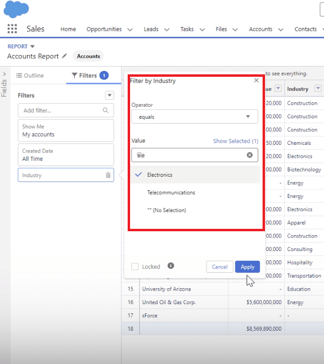Click the search icon in Add filter
Viewport: 324px width, 364px height.
(105, 110)
